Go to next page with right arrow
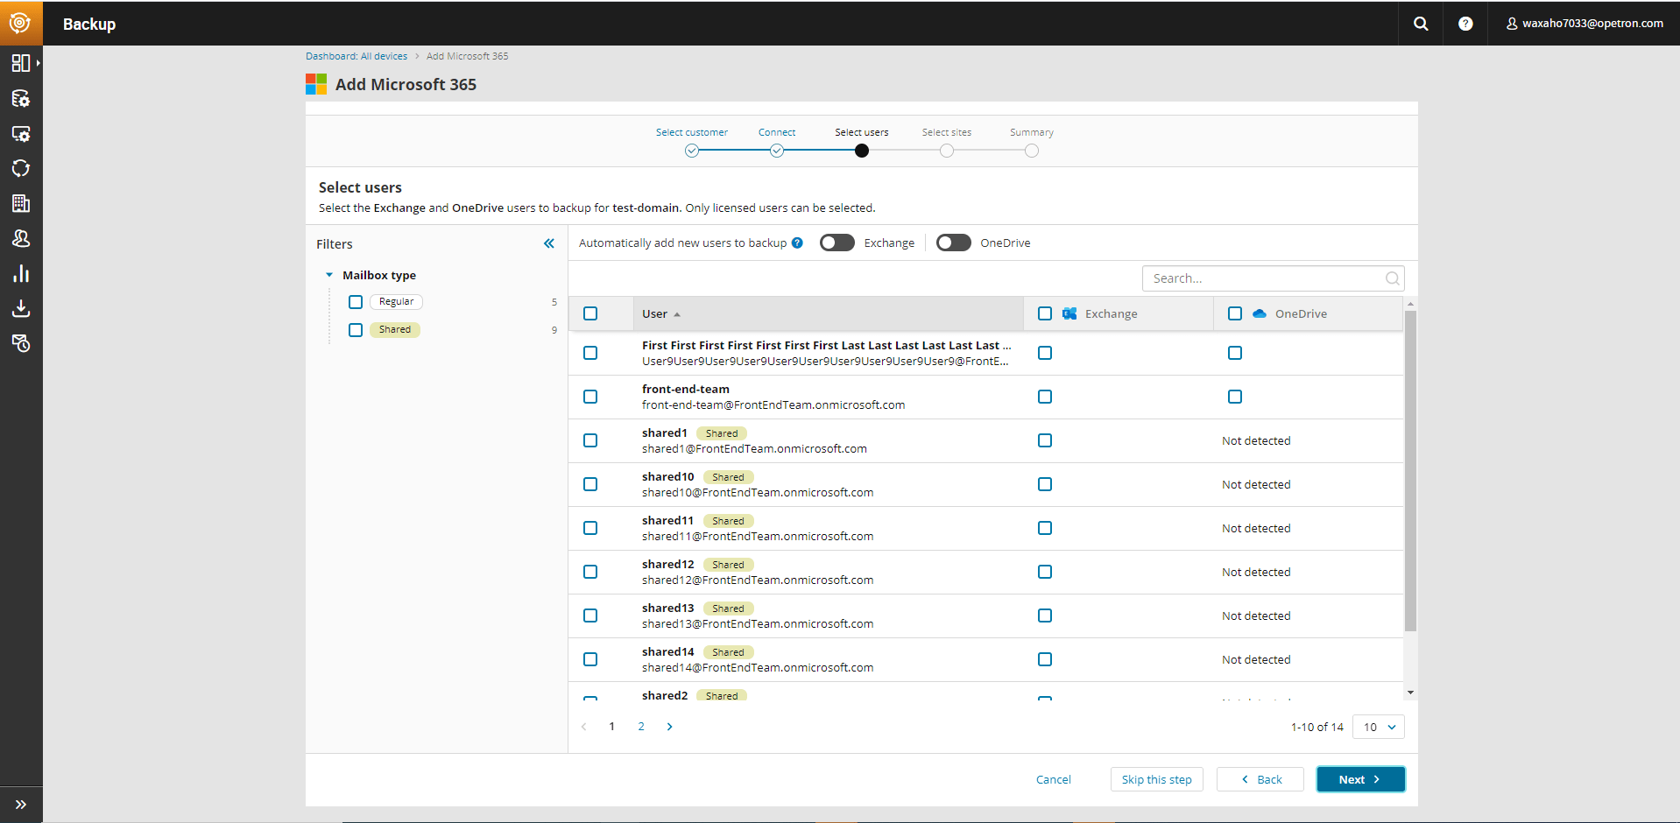This screenshot has height=823, width=1680. 670,727
